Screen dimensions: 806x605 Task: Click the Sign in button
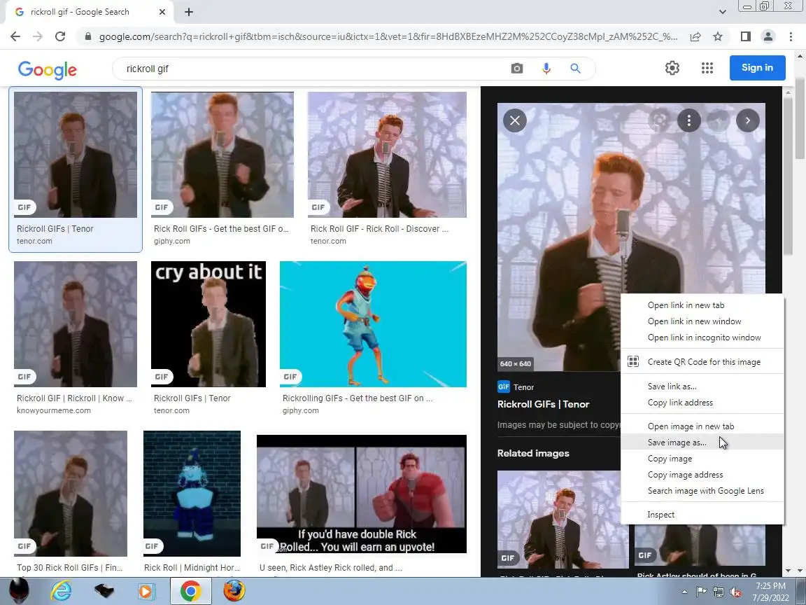tap(757, 67)
